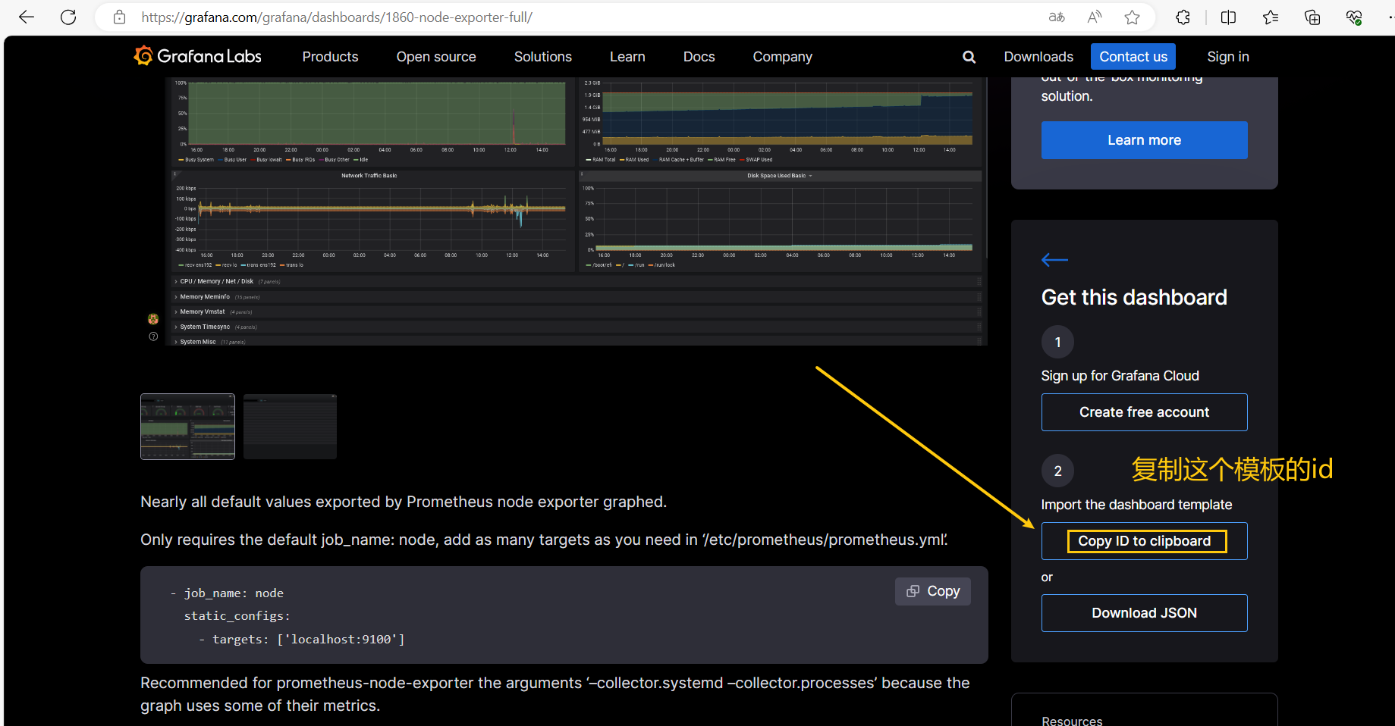Screen dimensions: 1395x726
Task: Click the Network Traffic Basic panel title
Action: pyautogui.click(x=369, y=175)
